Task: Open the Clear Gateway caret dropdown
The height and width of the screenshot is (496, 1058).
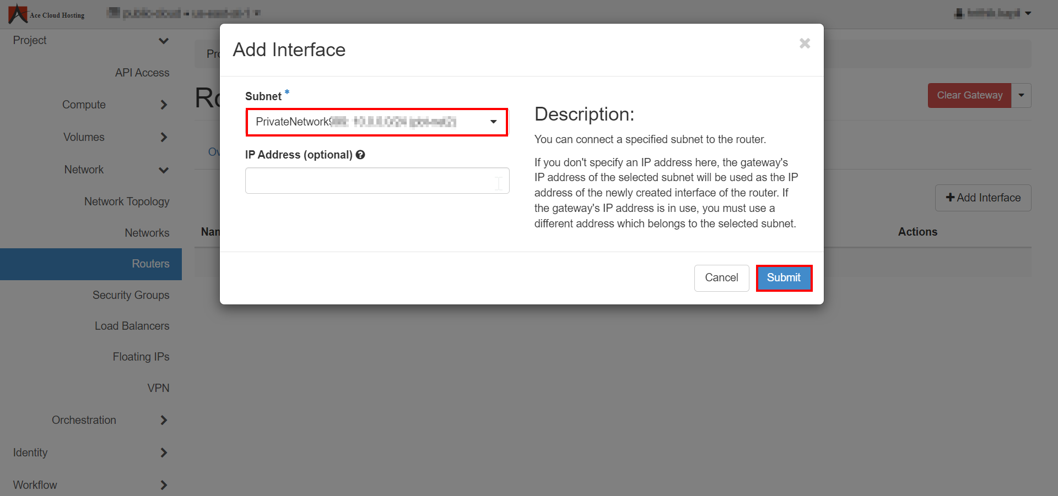Action: [x=1021, y=95]
